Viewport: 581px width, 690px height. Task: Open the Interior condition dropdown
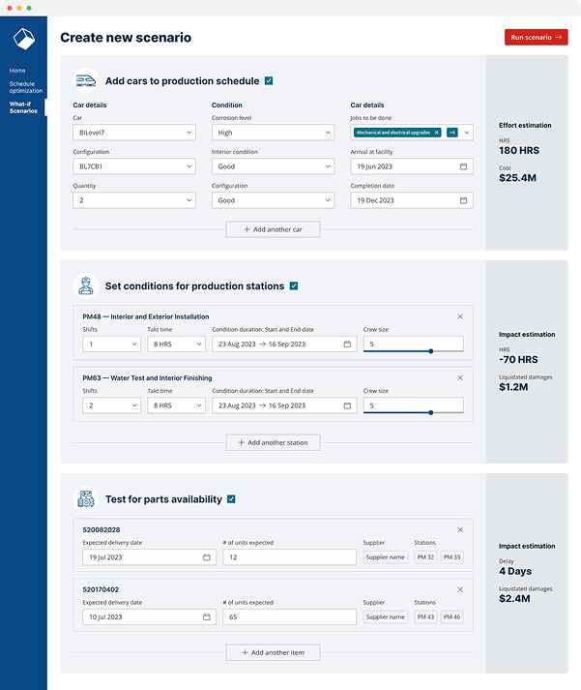(273, 166)
